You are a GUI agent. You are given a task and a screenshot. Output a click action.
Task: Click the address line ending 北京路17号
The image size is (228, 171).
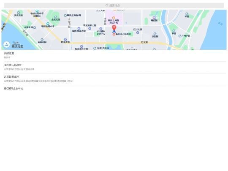19,69
